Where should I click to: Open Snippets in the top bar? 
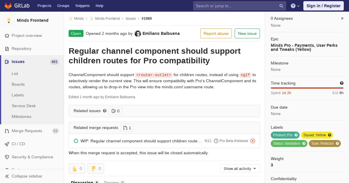pos(83,6)
